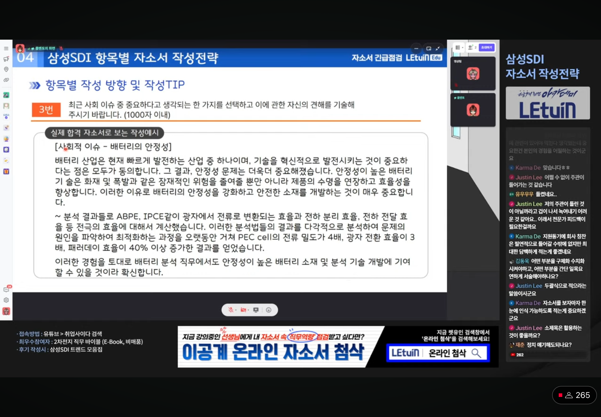Open the video layout grid dropdown
Viewport: 601px width, 417px height.
[x=459, y=48]
